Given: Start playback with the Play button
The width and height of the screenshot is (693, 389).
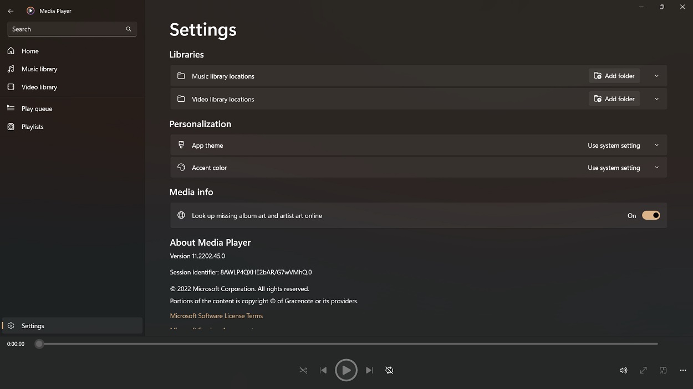Looking at the screenshot, I should click(x=346, y=370).
